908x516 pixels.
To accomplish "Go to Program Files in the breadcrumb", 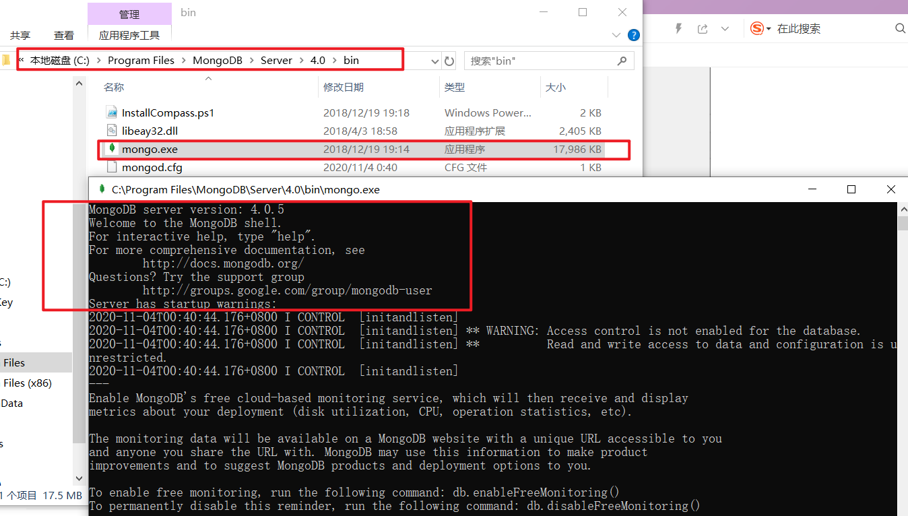I will click(x=141, y=61).
